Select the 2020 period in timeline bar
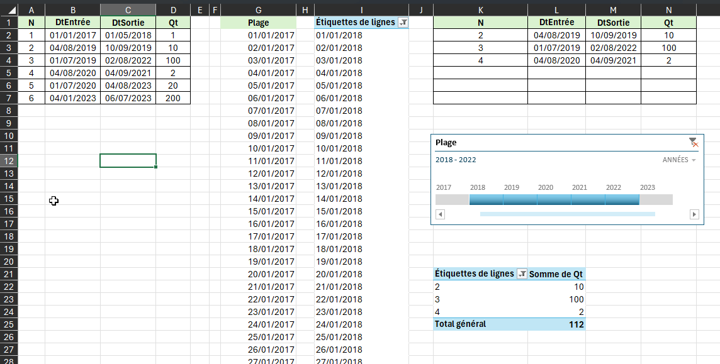 [x=554, y=199]
